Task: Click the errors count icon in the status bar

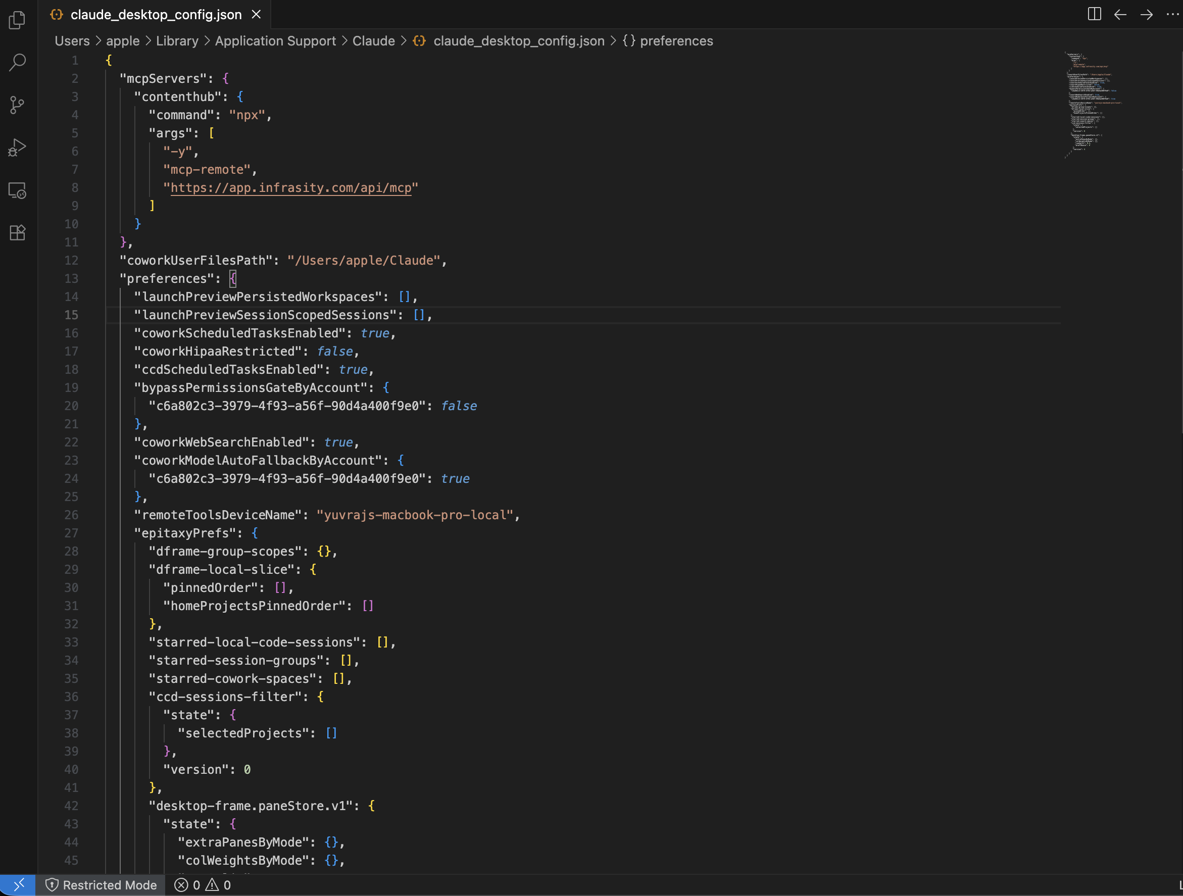Action: (181, 885)
